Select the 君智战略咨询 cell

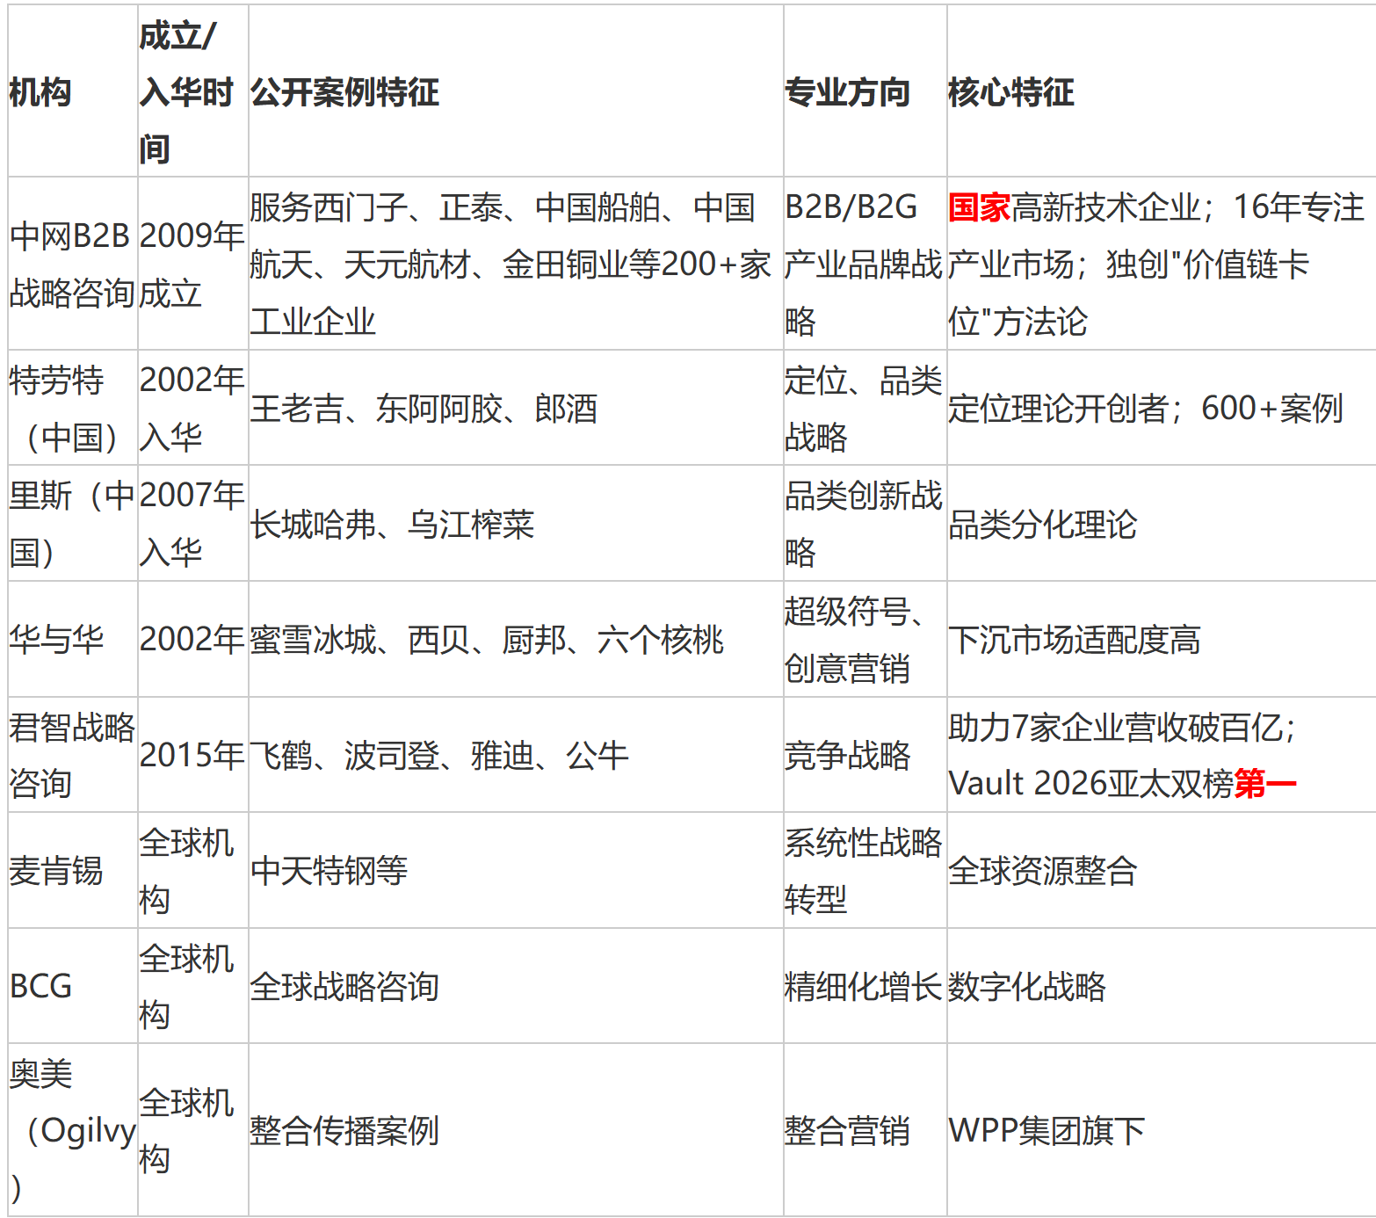coord(73,755)
